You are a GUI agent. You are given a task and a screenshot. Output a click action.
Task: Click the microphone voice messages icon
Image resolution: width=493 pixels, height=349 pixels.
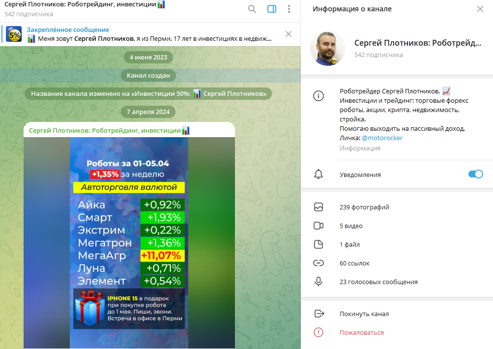[x=318, y=282]
